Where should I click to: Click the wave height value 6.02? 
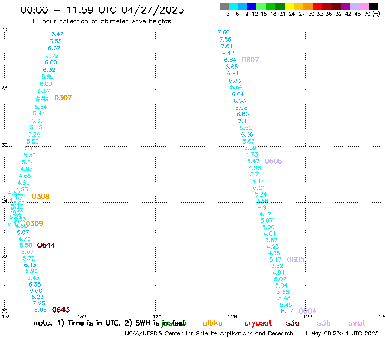[54, 48]
